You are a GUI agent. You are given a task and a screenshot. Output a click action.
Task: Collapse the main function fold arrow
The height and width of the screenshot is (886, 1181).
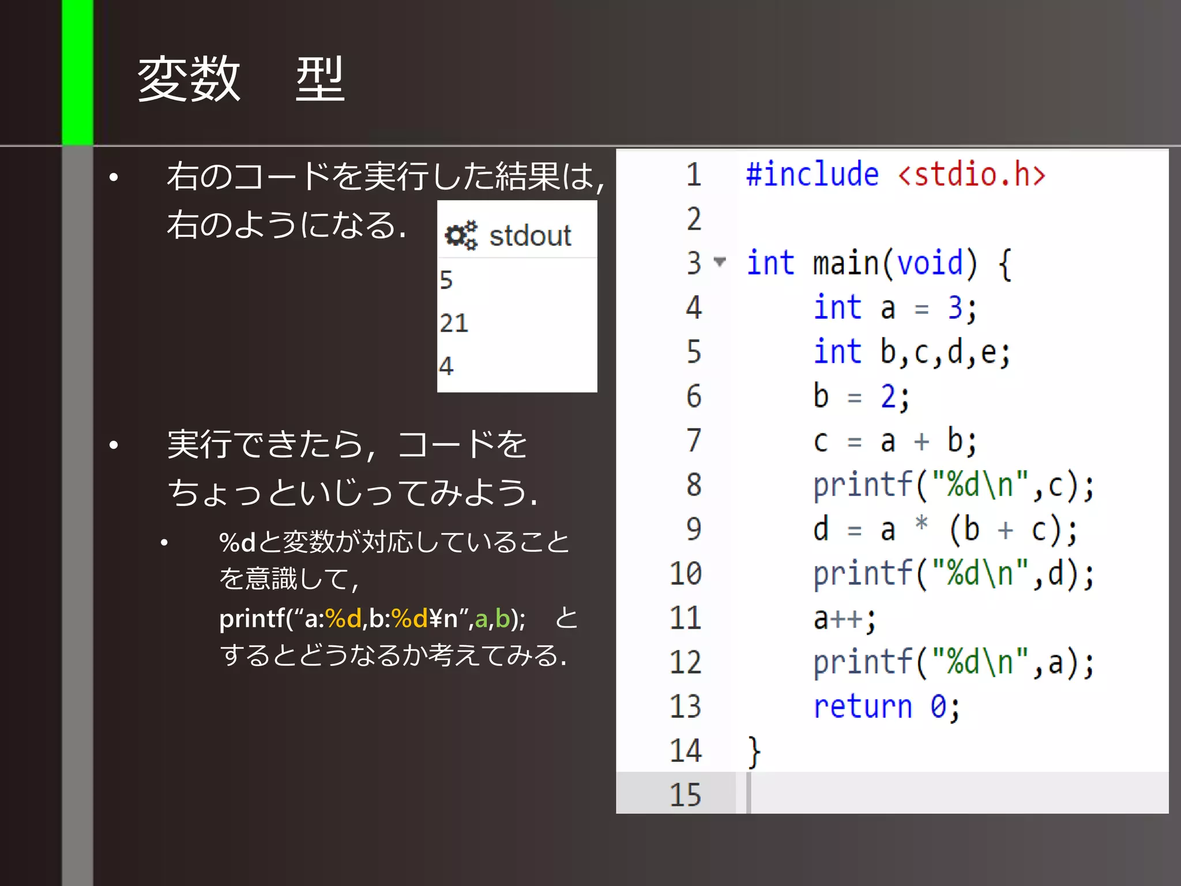(x=719, y=262)
